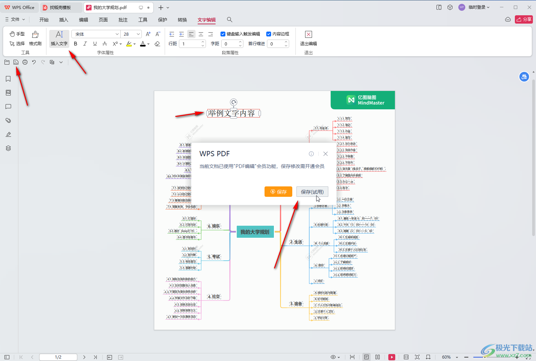This screenshot has width=536, height=361.
Task: Open the bookmark sidebar panel
Action: [x=8, y=79]
